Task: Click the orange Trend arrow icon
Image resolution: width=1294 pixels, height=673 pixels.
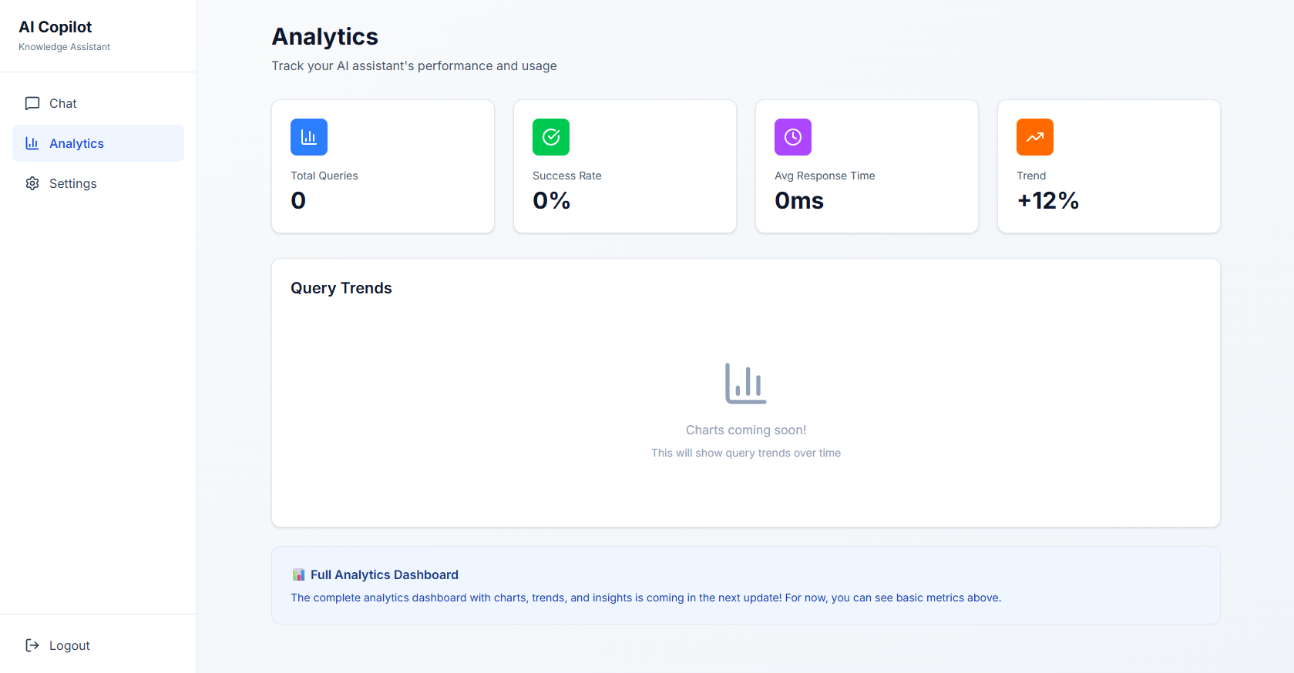Action: 1035,137
